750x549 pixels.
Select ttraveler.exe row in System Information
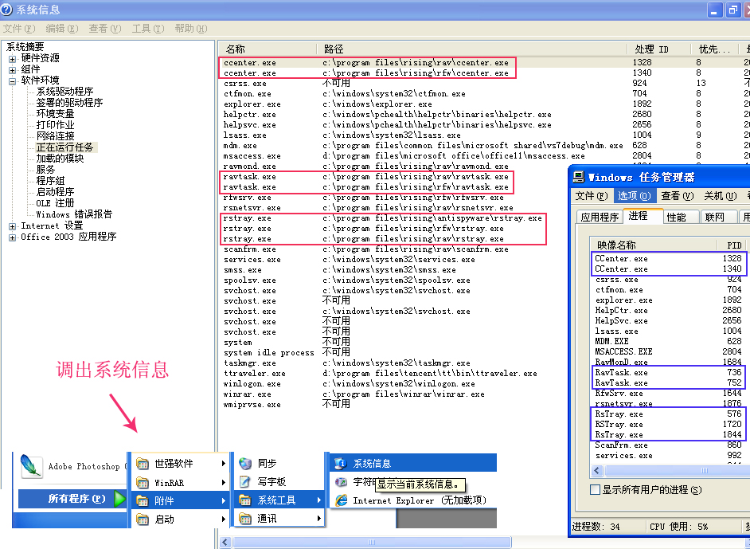click(x=393, y=374)
